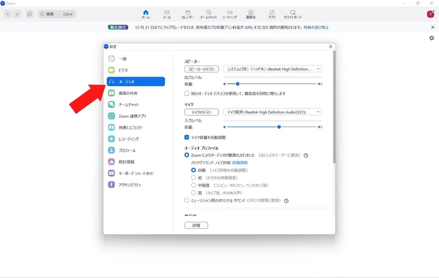The height and width of the screenshot is (278, 439).
Task: Select オーディオ in settings sidebar
Action: (136, 81)
